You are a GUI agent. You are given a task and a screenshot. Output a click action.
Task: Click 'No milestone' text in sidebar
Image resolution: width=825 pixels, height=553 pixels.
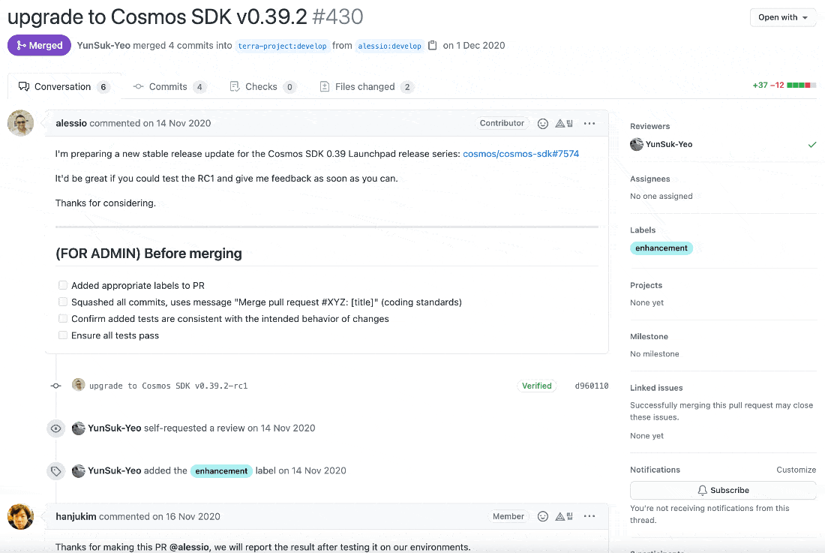[x=655, y=354]
